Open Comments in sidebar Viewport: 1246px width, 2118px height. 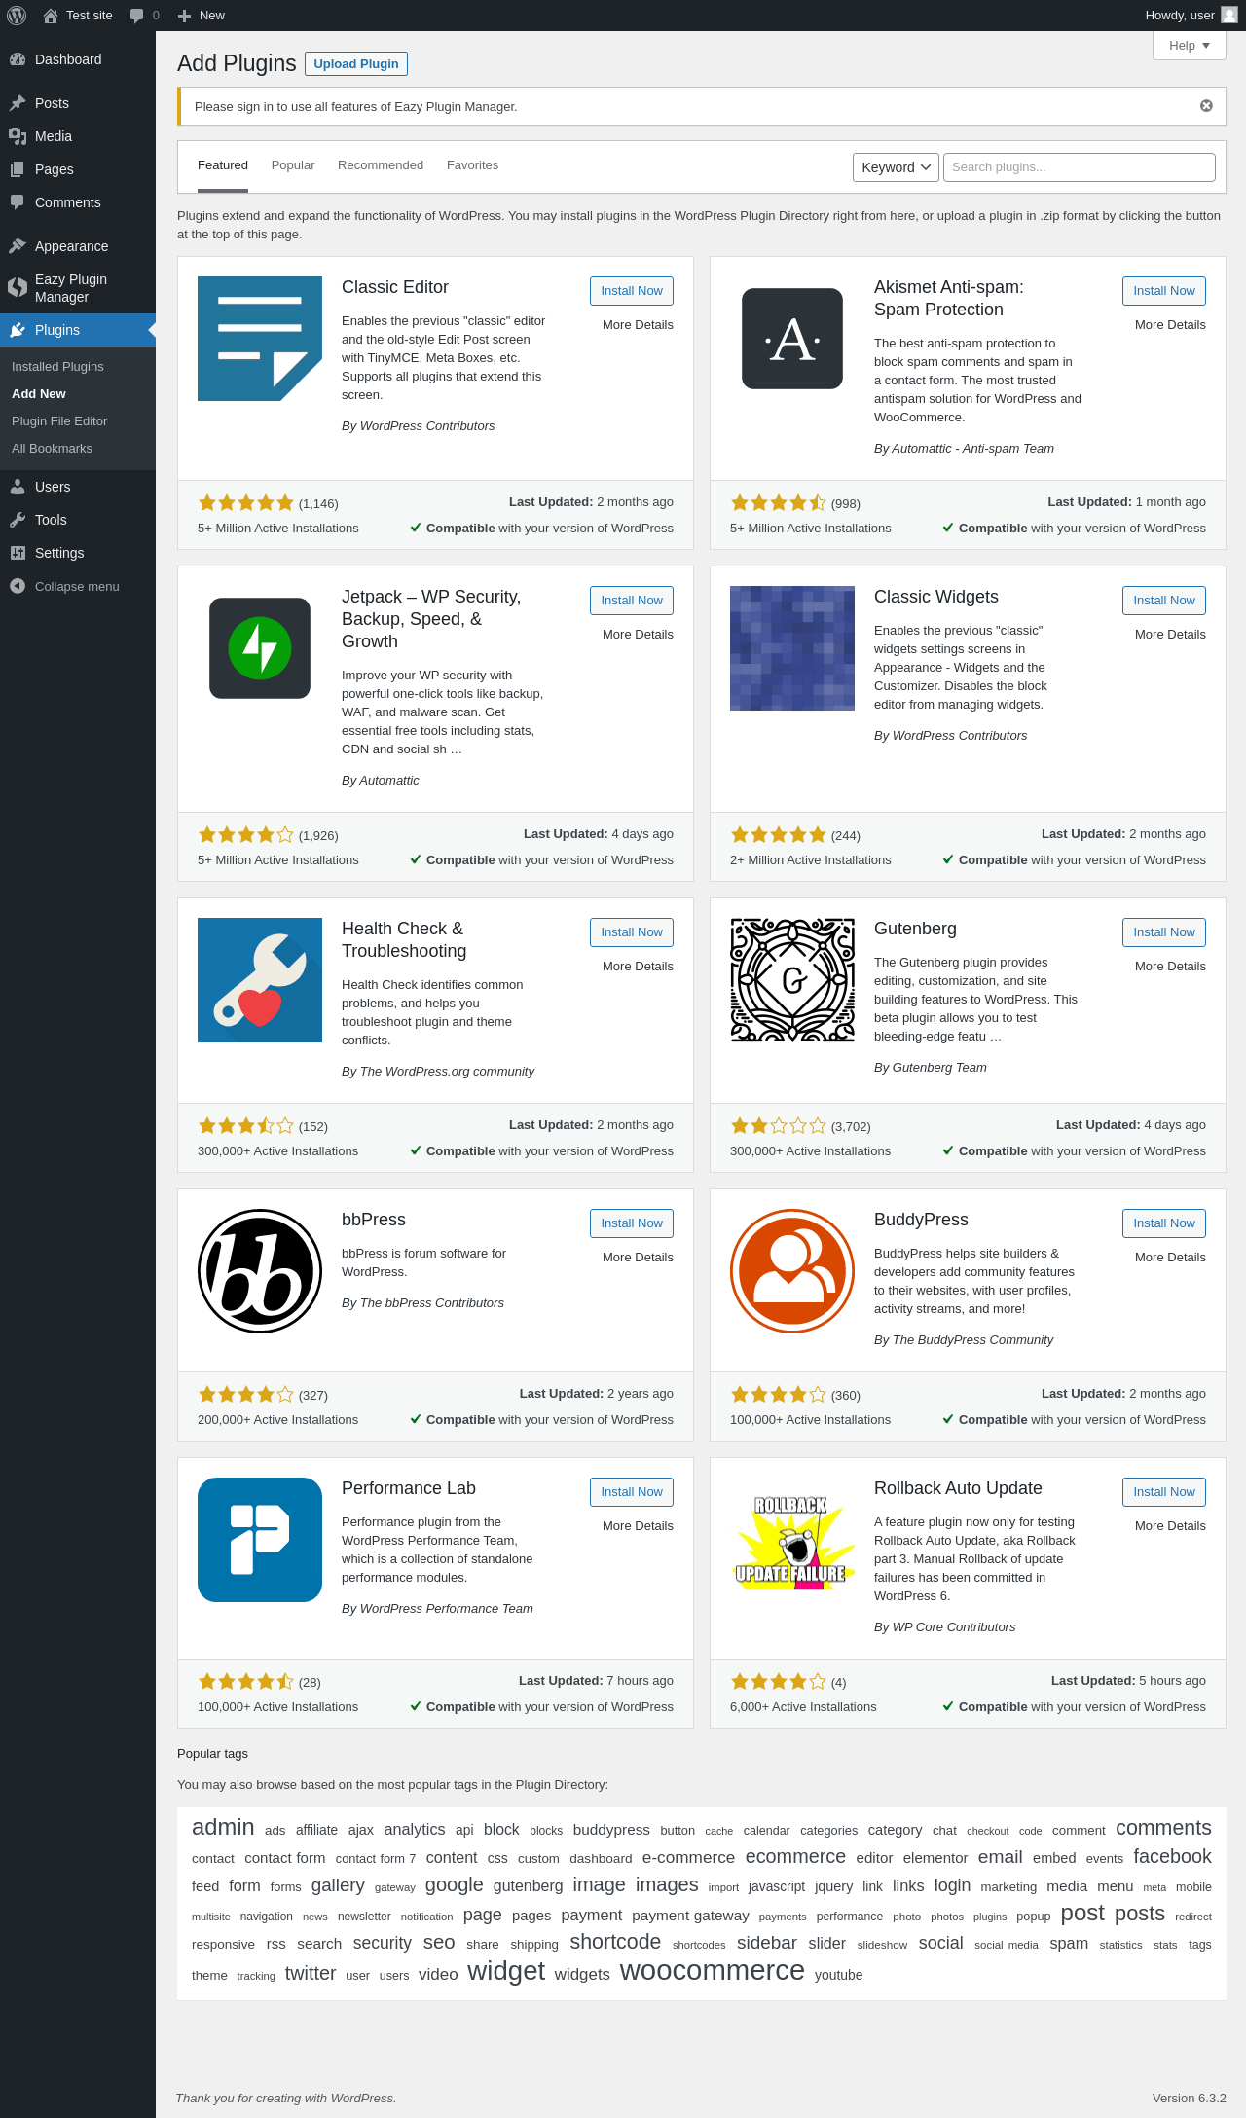pyautogui.click(x=78, y=202)
